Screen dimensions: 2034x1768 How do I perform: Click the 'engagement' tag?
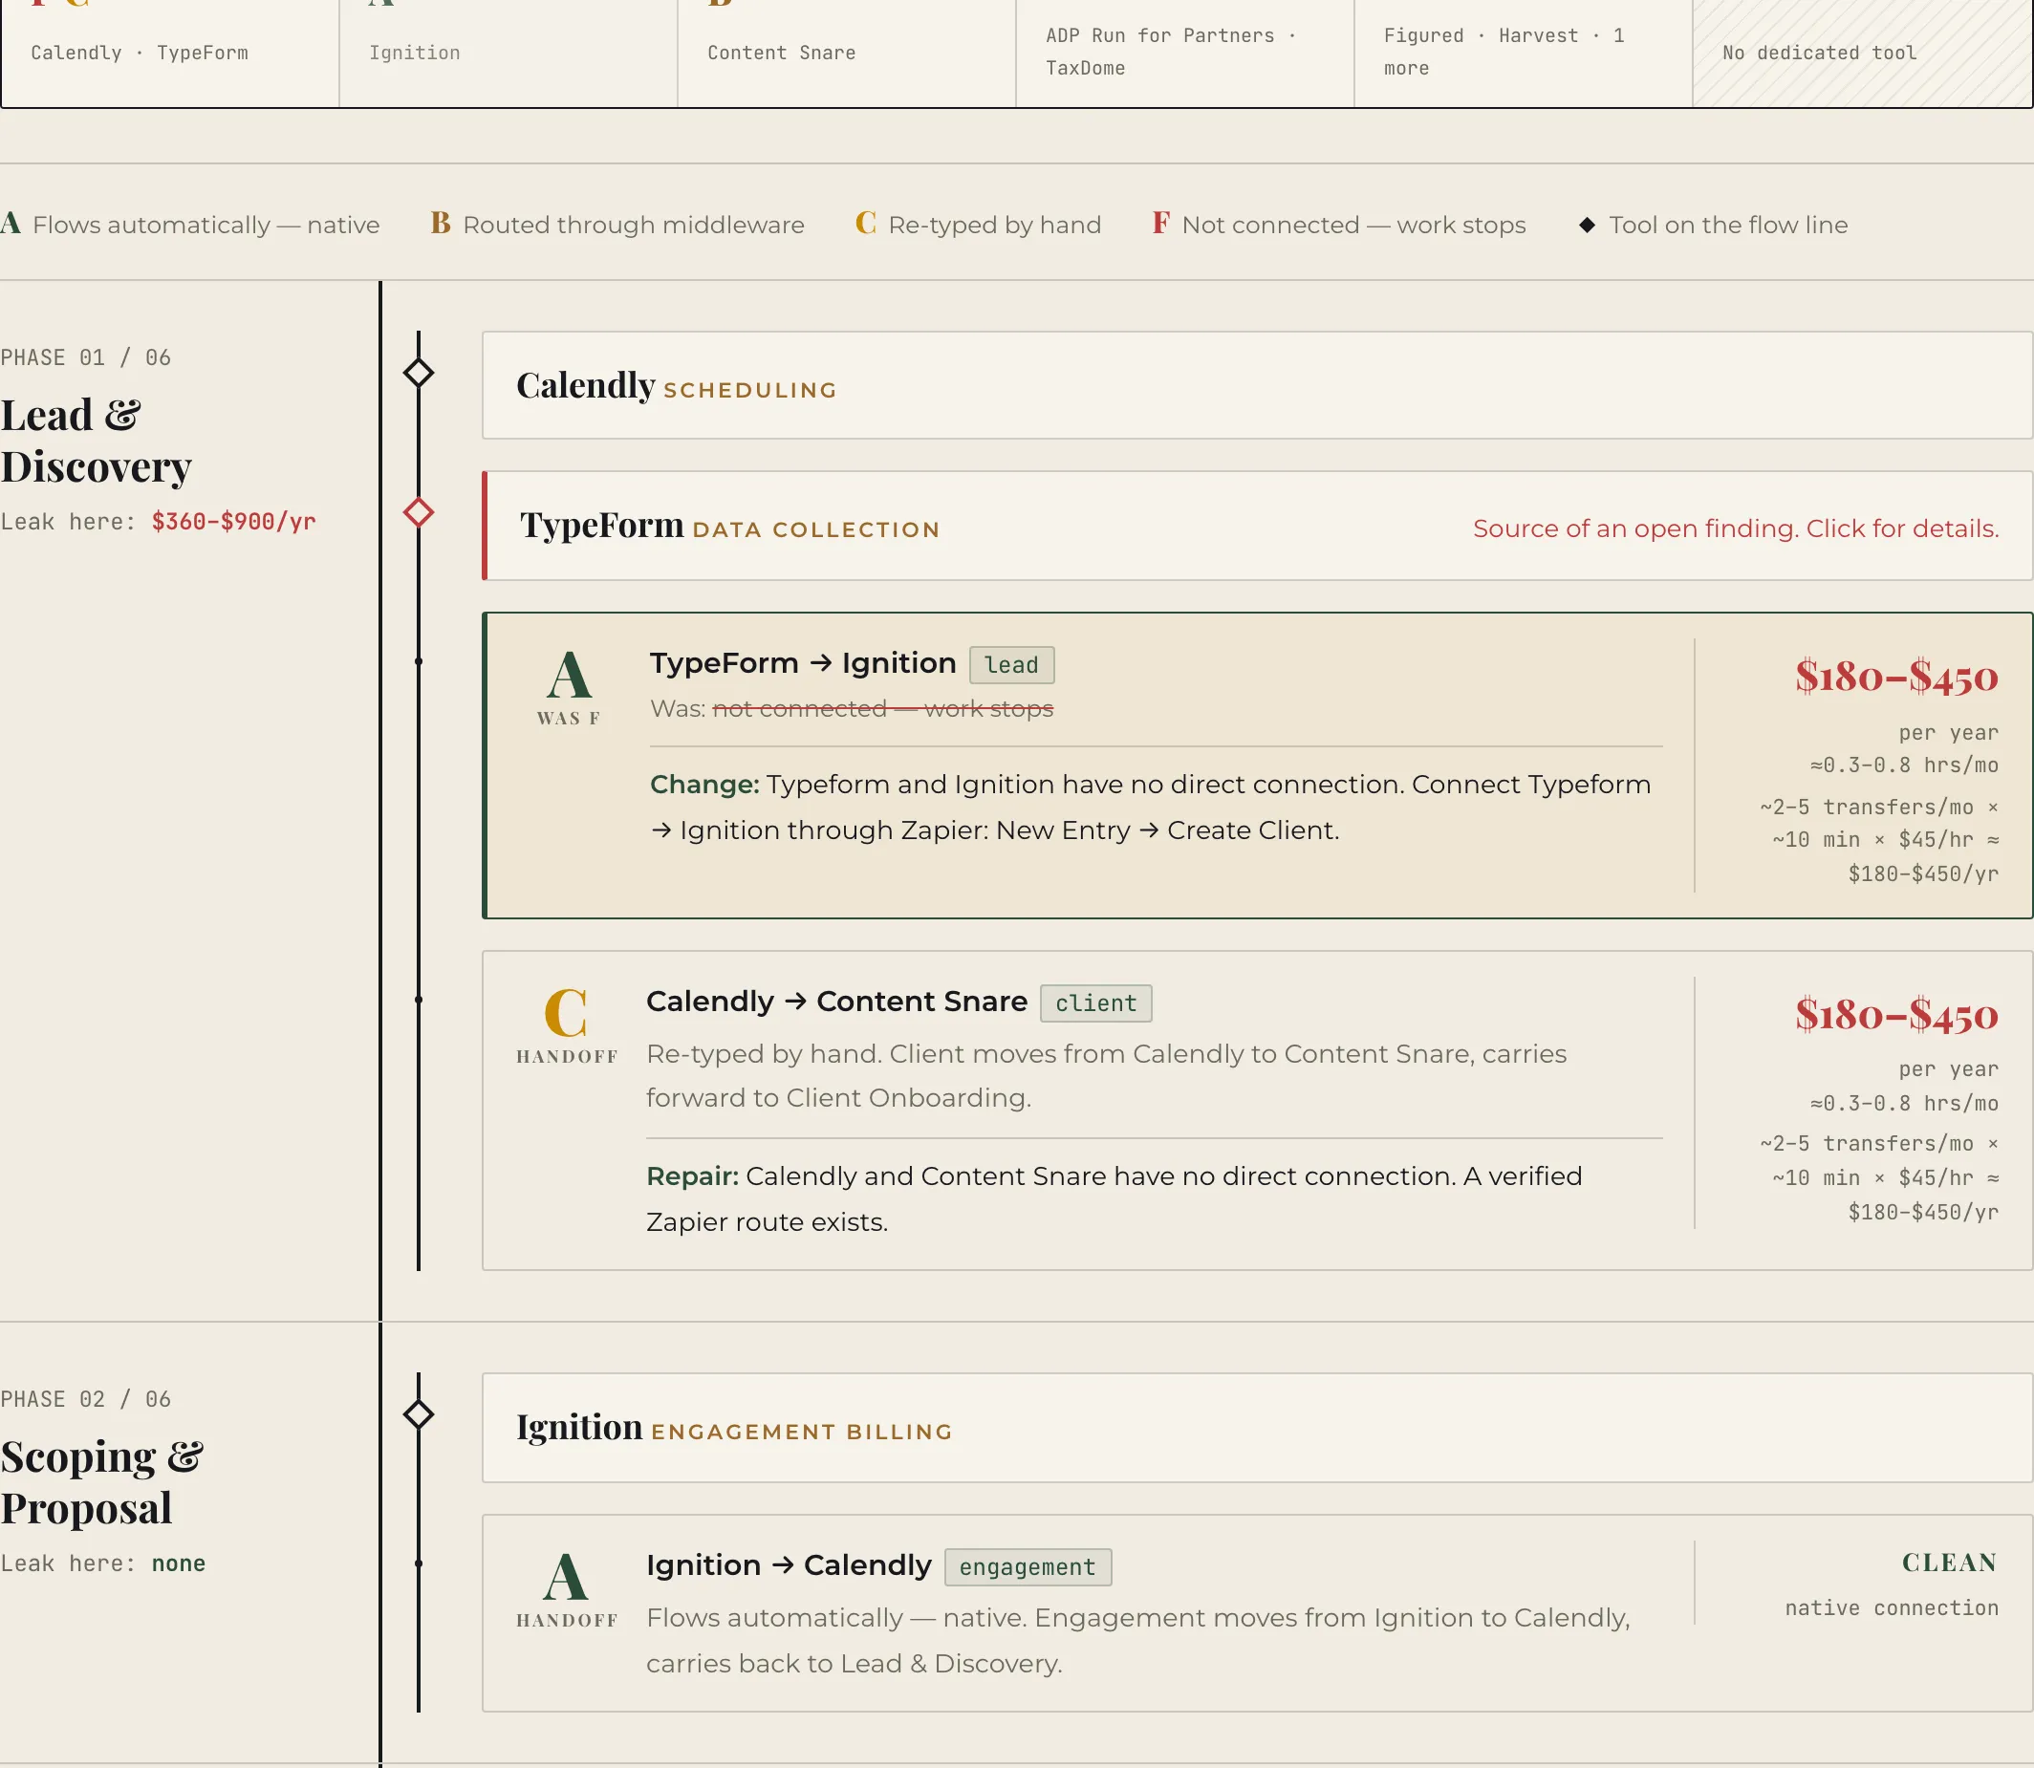click(1028, 1567)
